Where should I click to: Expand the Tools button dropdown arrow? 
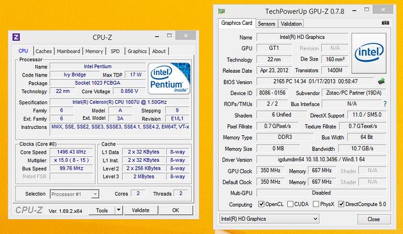118,210
